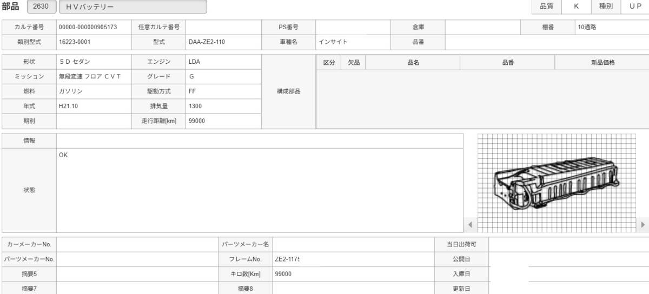This screenshot has height=294, width=649.
Task: Click the empty パーツメーカー名 field
Action: click(x=354, y=244)
